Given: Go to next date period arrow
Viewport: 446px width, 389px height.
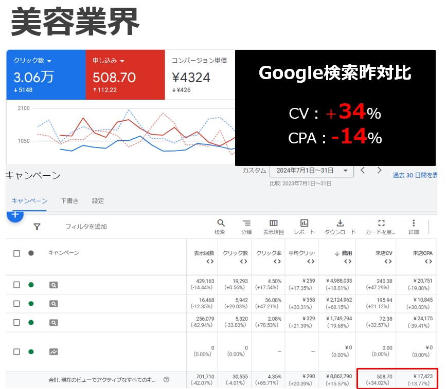Looking at the screenshot, I should (x=379, y=170).
